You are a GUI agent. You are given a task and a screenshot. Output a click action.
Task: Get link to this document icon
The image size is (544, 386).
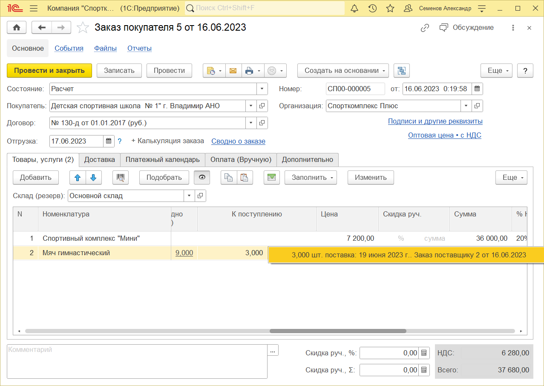pyautogui.click(x=425, y=28)
